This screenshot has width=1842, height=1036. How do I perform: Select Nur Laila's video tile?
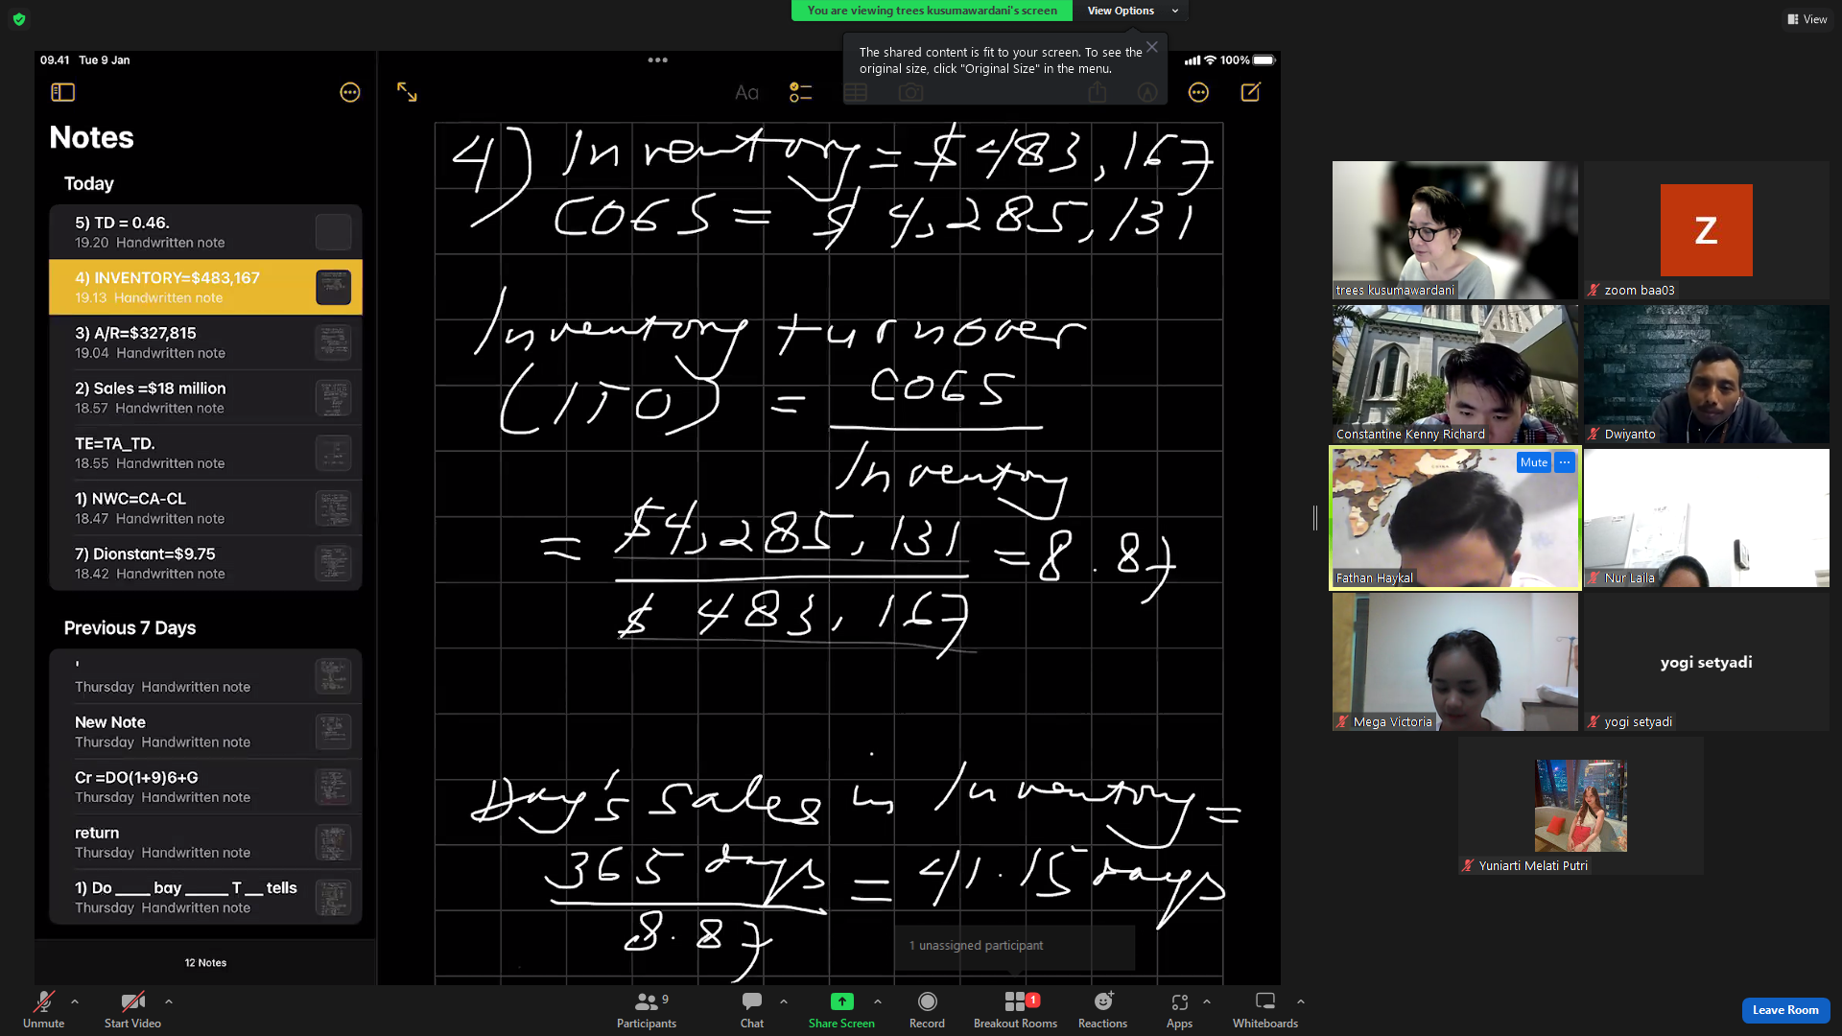pyautogui.click(x=1707, y=518)
